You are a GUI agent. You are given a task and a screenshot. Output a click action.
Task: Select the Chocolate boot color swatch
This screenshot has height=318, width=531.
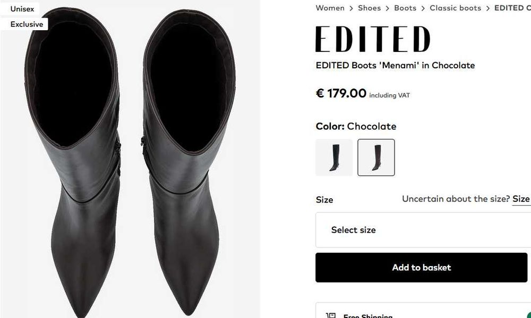coord(376,157)
